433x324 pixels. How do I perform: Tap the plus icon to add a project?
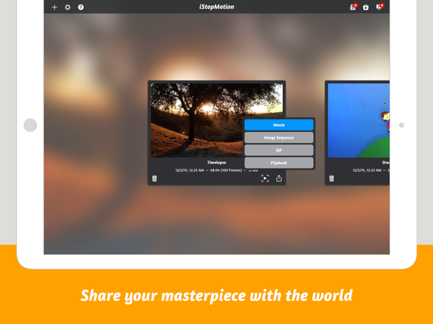(55, 7)
